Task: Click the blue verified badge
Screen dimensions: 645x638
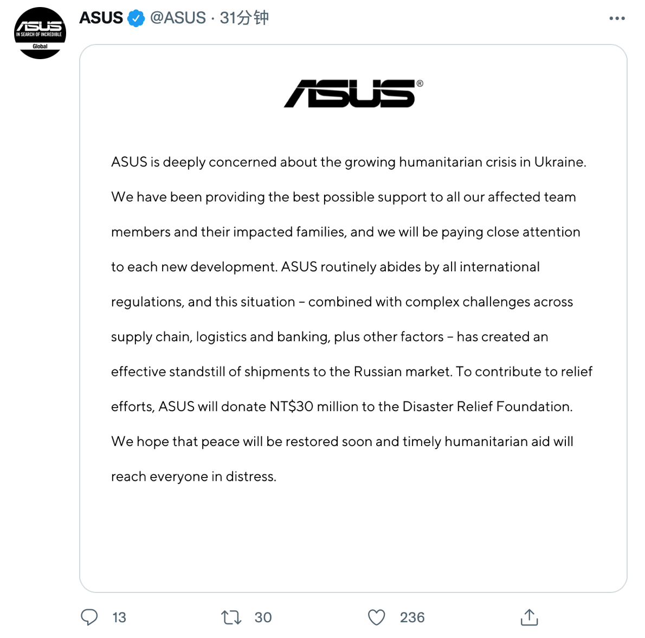Action: pyautogui.click(x=136, y=18)
